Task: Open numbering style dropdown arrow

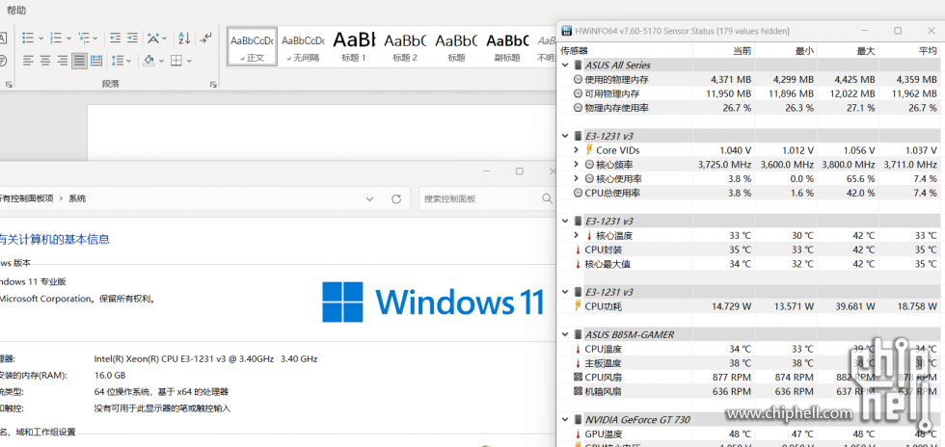Action: point(68,38)
